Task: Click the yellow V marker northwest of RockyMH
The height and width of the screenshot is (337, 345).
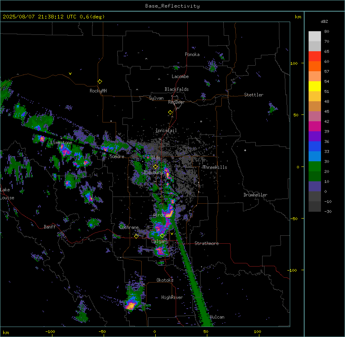Action: coord(70,74)
